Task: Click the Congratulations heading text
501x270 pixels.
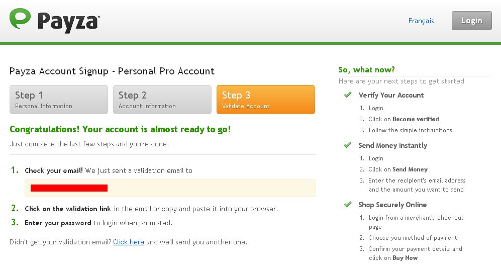Action: (120, 129)
